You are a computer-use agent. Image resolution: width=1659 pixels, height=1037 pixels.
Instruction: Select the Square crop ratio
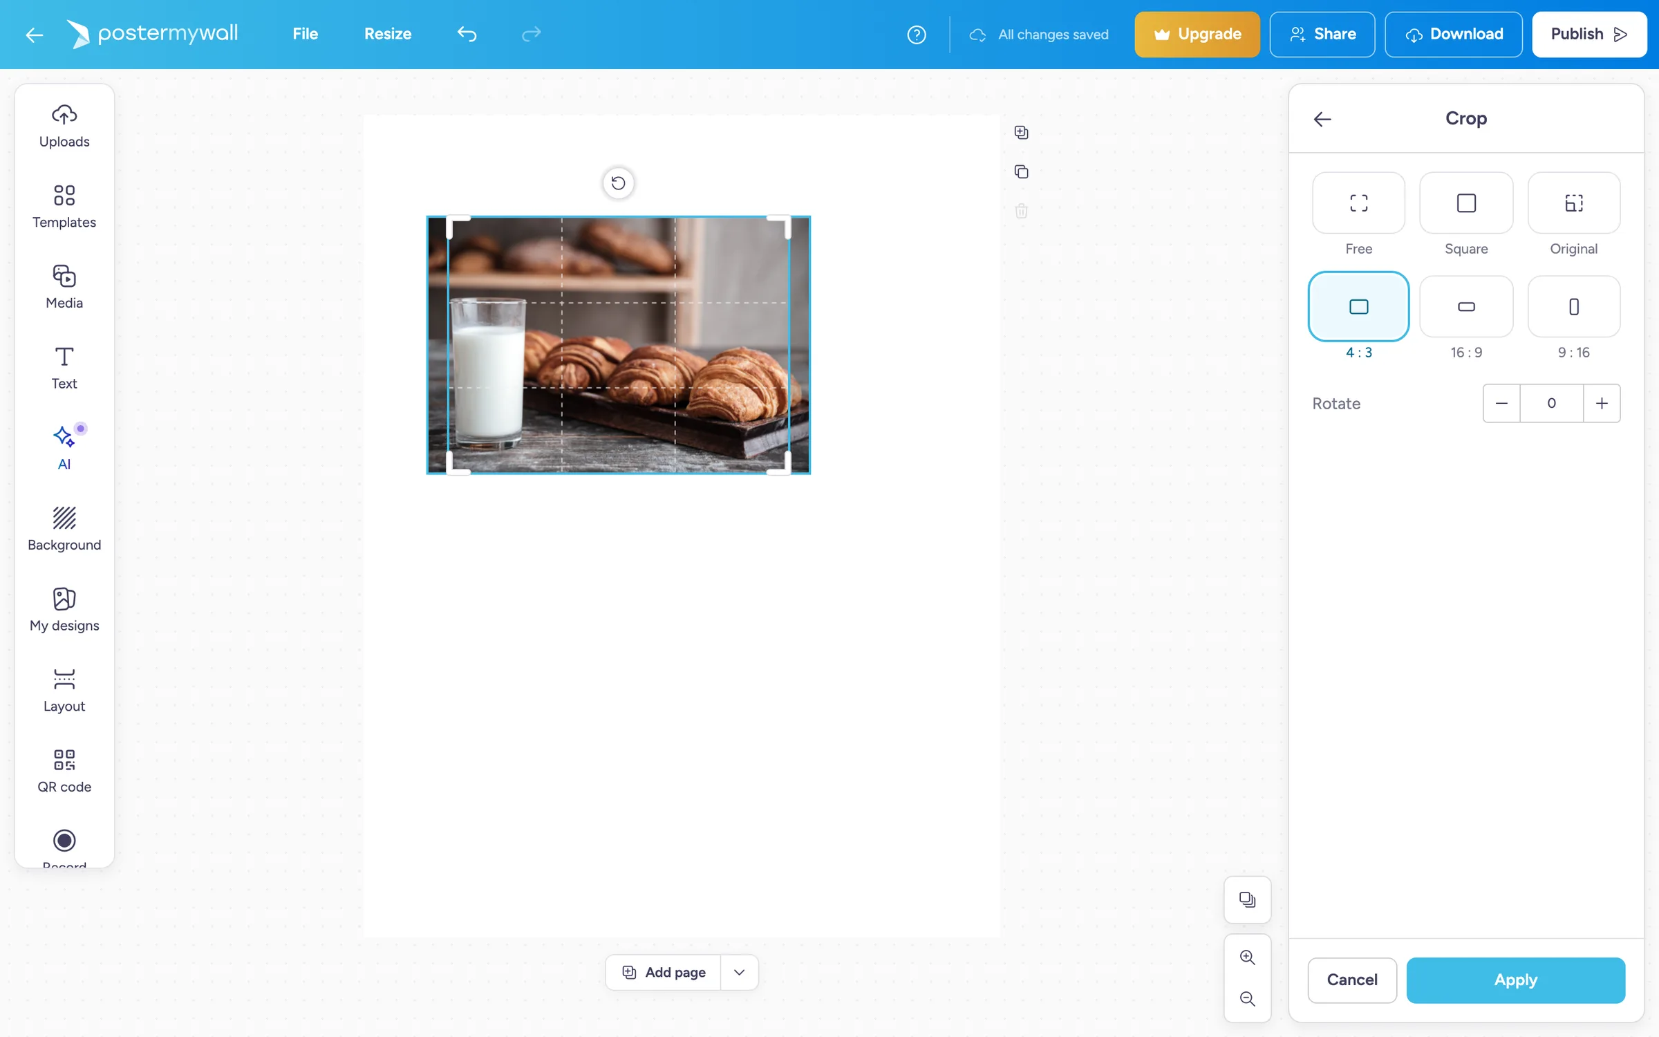[x=1466, y=203]
